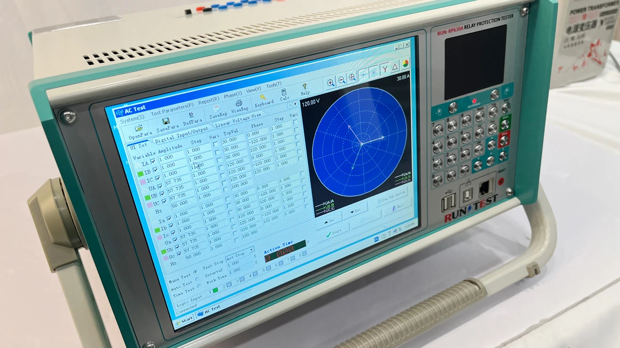This screenshot has width=620, height=348.
Task: Choose the Y wye connection icon
Action: [x=384, y=69]
